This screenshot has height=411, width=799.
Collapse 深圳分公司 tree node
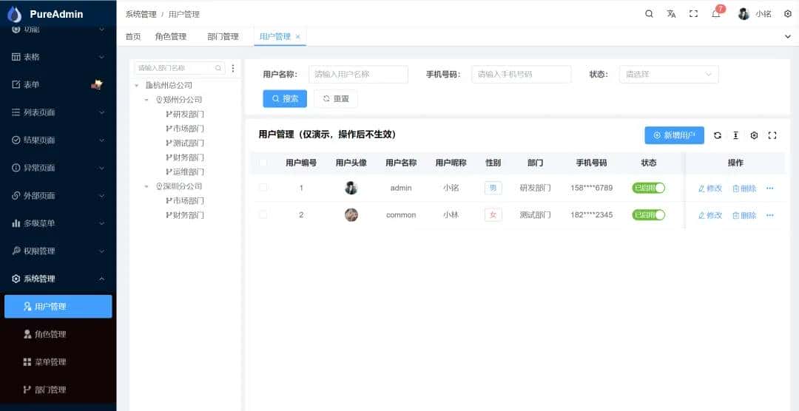[x=146, y=186]
